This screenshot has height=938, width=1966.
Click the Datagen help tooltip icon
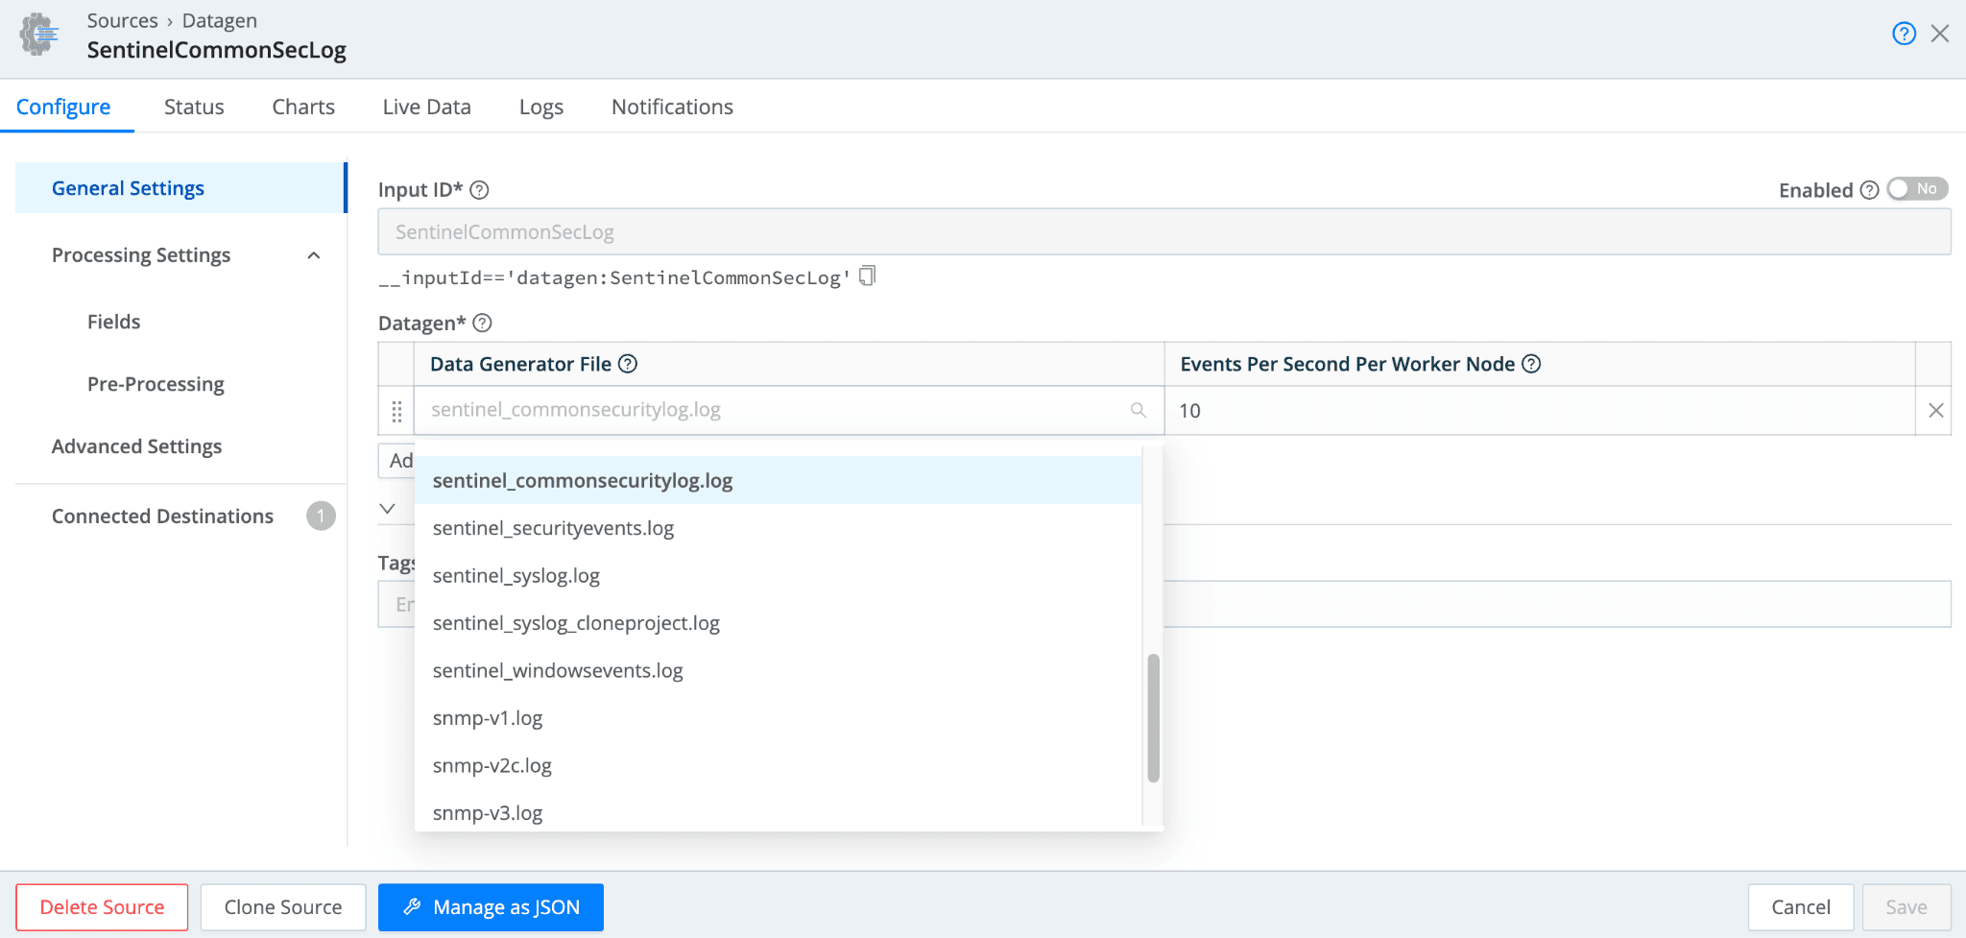click(x=483, y=324)
